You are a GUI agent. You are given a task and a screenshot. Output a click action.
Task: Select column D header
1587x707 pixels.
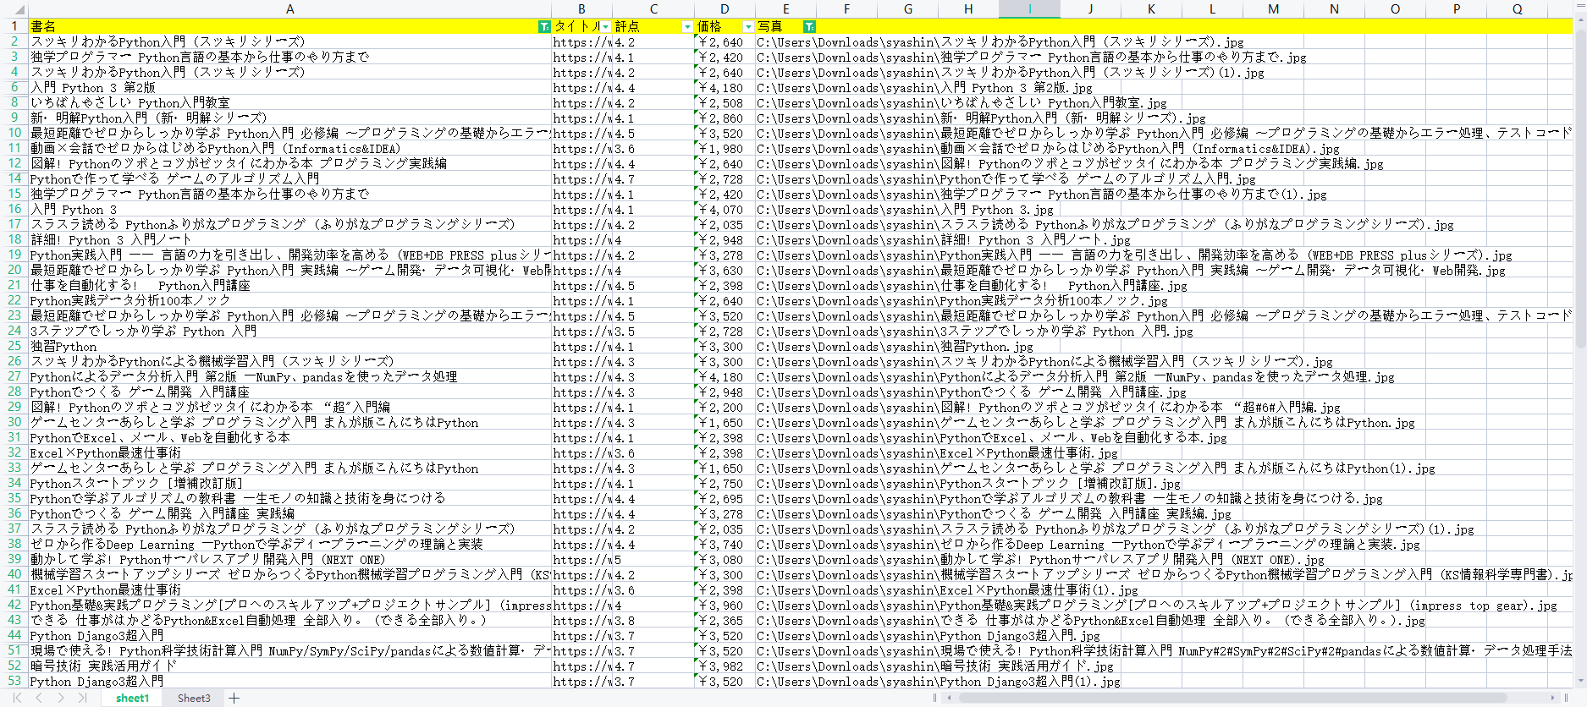[725, 9]
